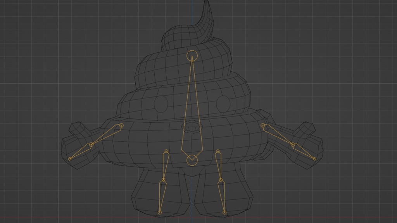Screen dimensions: 397x223
Task: Click the character's right eye oval
Action: click(x=223, y=104)
